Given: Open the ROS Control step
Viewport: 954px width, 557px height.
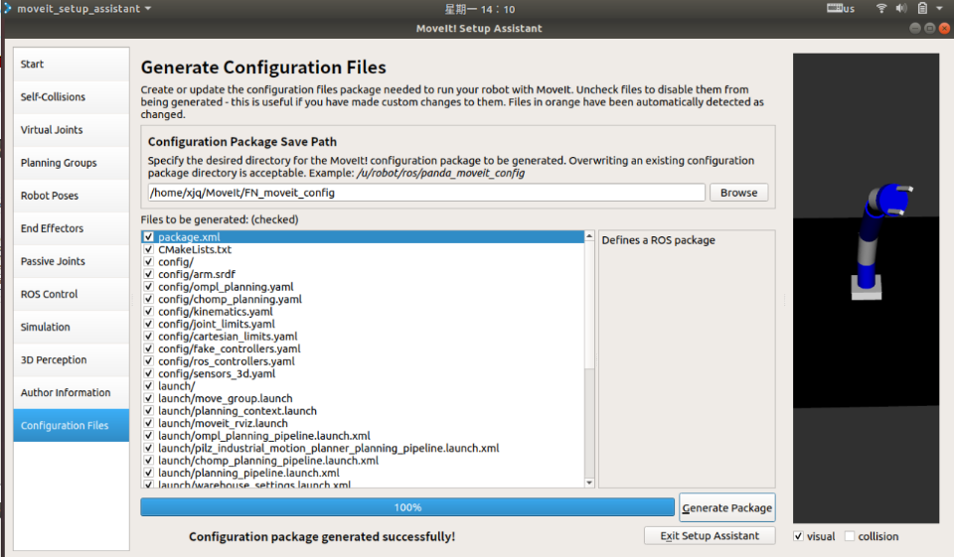Looking at the screenshot, I should pyautogui.click(x=72, y=294).
